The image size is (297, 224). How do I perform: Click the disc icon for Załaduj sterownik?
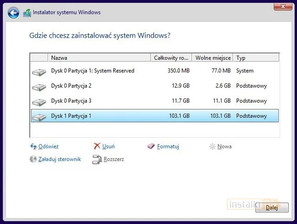click(x=33, y=159)
